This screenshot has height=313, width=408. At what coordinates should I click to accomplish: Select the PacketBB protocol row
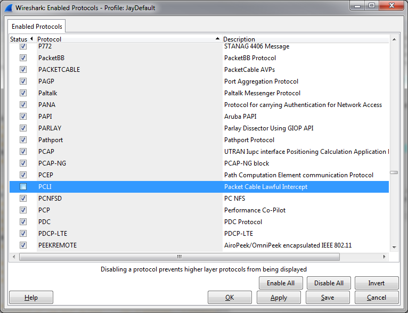tap(199, 57)
